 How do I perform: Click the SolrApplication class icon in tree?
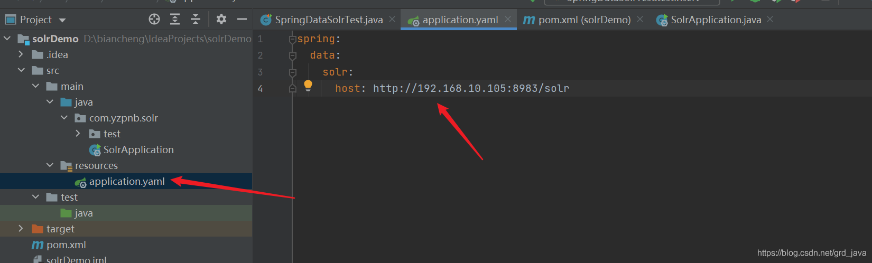tap(95, 150)
